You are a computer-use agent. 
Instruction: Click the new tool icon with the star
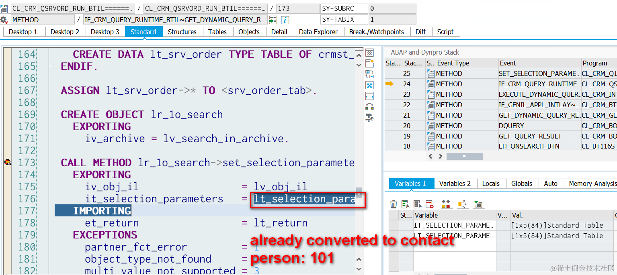[369, 63]
